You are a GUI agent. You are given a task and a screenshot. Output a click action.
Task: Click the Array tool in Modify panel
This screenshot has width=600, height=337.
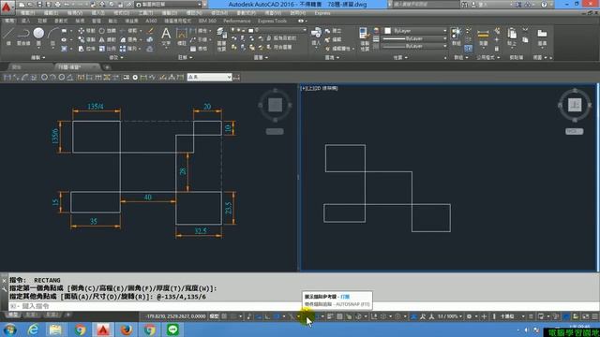tap(128, 49)
